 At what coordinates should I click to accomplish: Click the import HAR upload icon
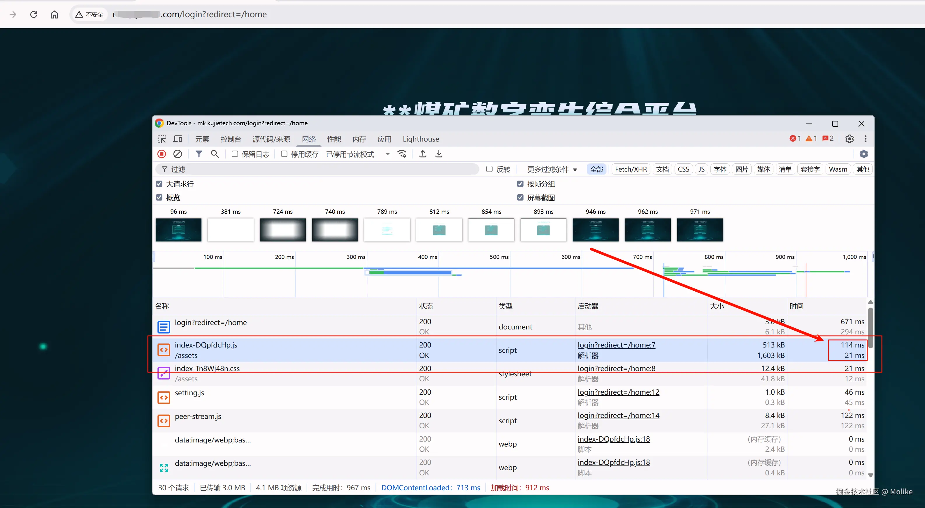pos(423,154)
